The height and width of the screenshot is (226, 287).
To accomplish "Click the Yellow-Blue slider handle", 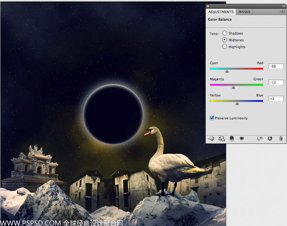I will [x=237, y=104].
